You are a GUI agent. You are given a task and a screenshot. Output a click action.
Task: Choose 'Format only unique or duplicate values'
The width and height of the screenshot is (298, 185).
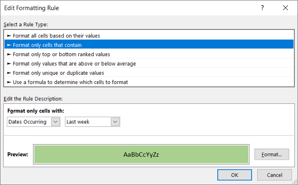[x=58, y=73]
